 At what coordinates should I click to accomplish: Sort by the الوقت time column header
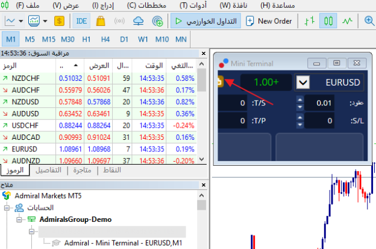(149, 66)
